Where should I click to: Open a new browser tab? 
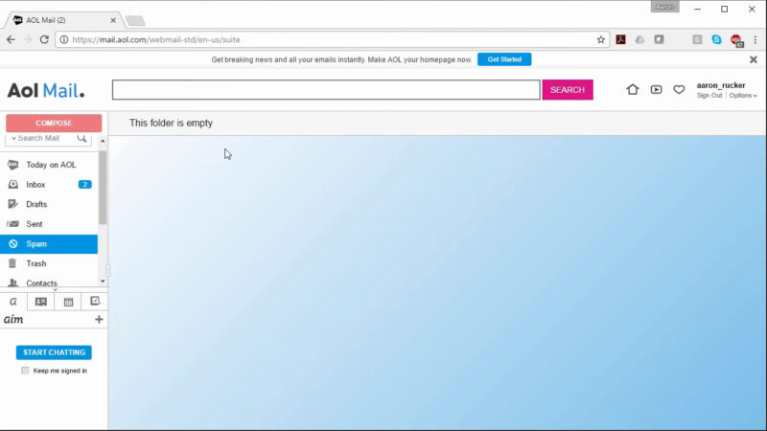(135, 20)
